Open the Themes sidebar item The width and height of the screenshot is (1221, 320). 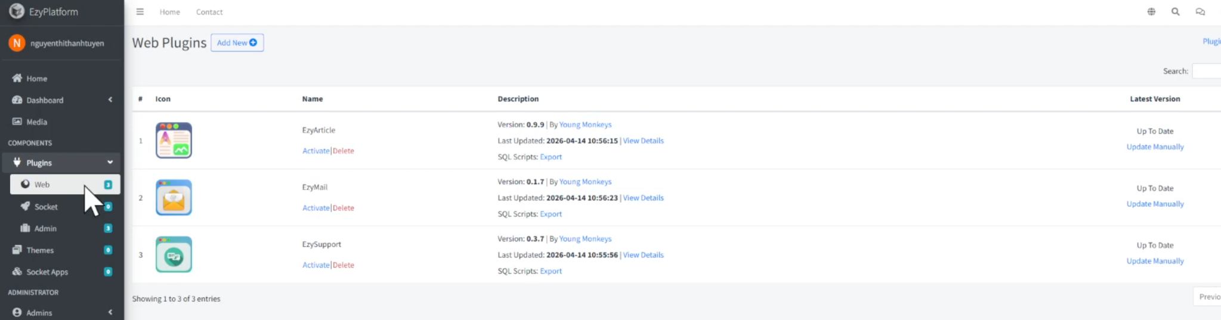coord(40,250)
